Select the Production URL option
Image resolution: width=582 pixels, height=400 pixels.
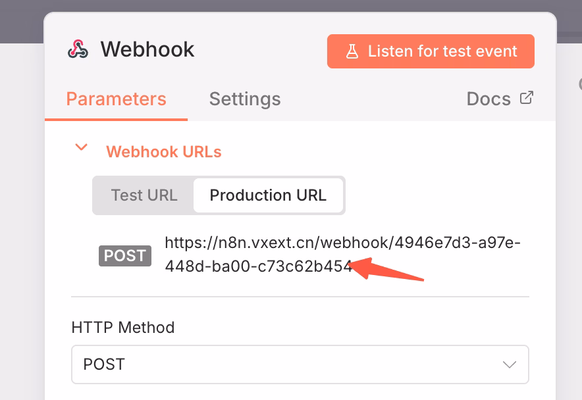[x=268, y=195]
